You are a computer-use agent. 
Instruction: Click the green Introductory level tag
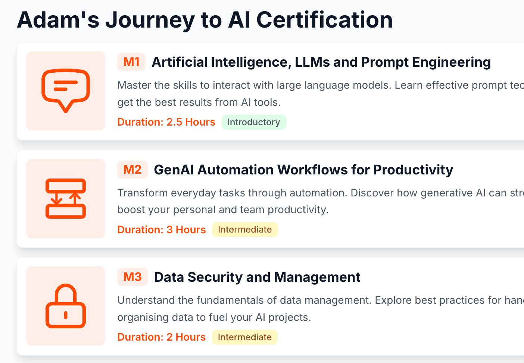click(x=254, y=122)
